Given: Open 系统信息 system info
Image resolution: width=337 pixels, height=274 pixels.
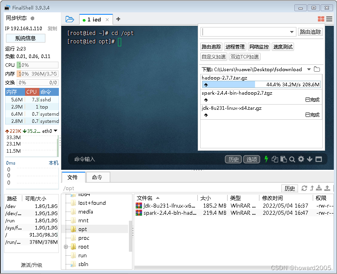Looking at the screenshot, I should [25, 38].
